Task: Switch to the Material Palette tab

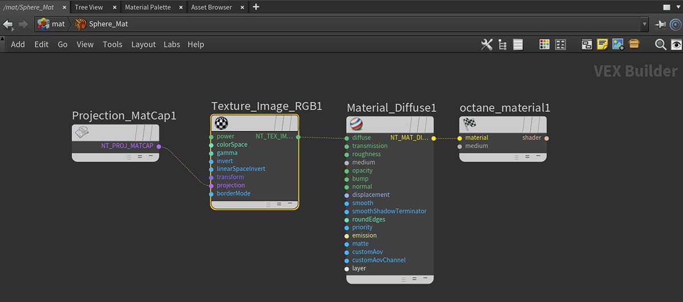Action: click(147, 7)
